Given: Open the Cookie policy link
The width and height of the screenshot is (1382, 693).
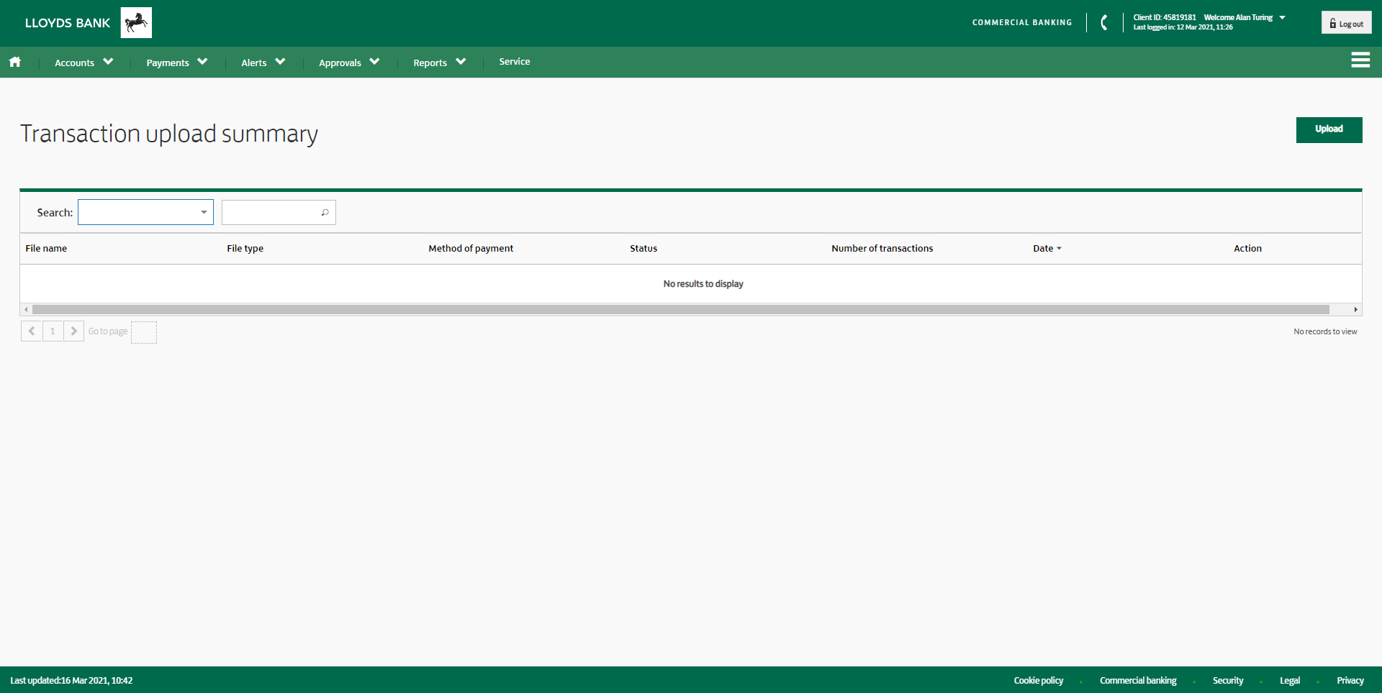Looking at the screenshot, I should 1038,681.
